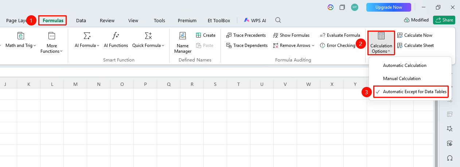Click the Share button
This screenshot has height=167, width=460.
pos(444,20)
